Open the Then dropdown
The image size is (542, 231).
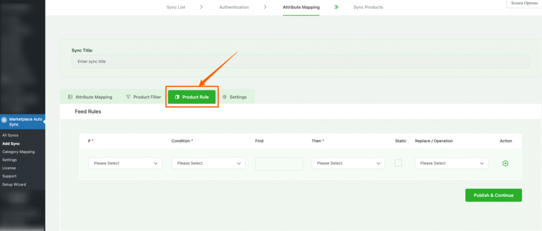(348, 163)
